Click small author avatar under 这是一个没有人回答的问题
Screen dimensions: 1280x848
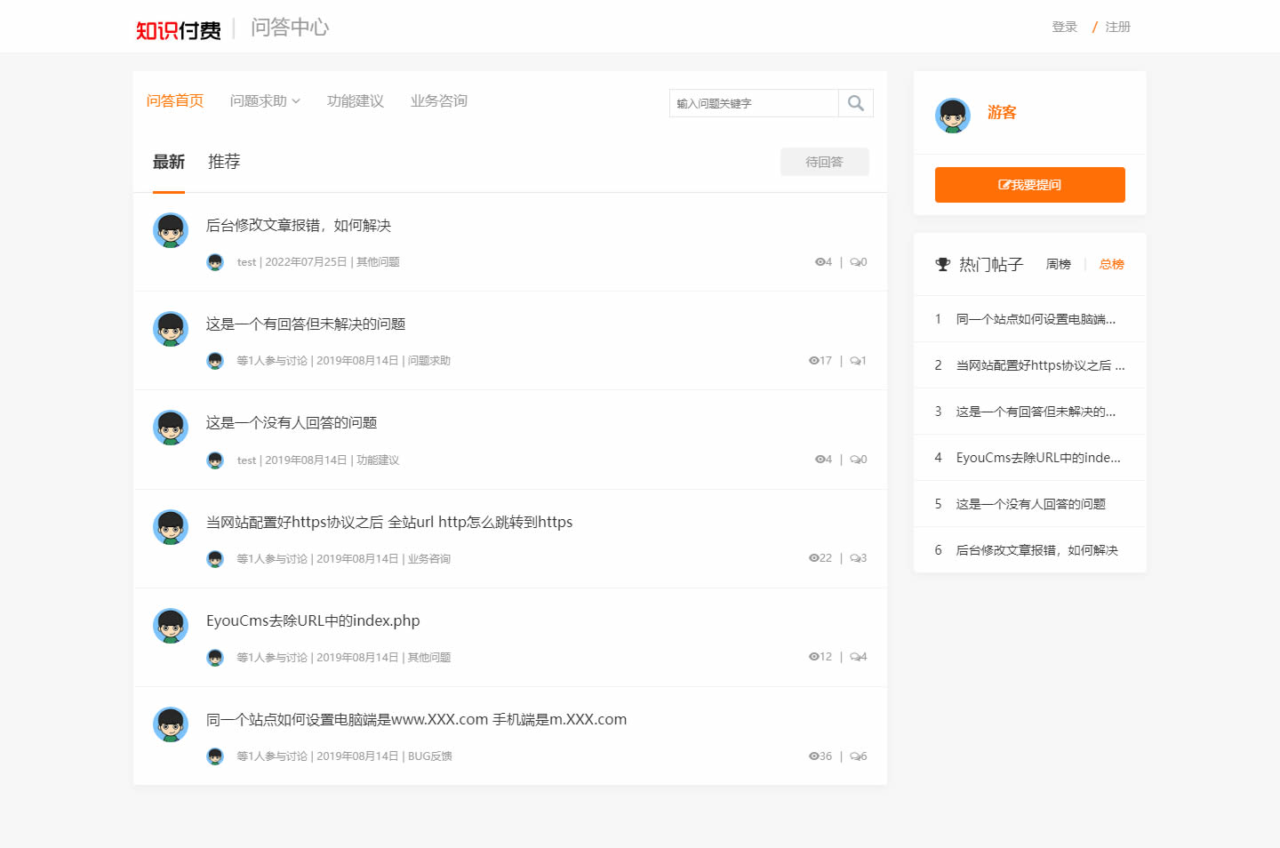(215, 460)
